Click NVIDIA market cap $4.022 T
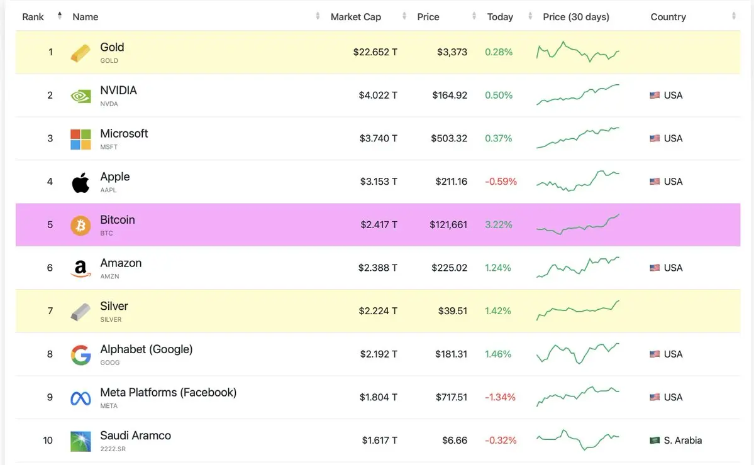Image resolution: width=754 pixels, height=465 pixels. point(378,95)
